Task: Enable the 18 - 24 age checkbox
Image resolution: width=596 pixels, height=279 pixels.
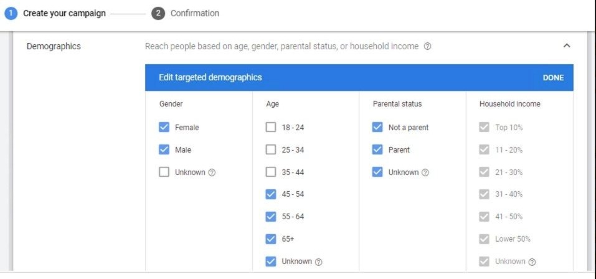Action: [x=271, y=128]
